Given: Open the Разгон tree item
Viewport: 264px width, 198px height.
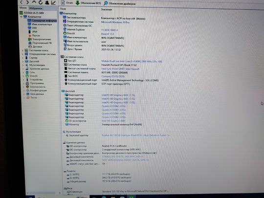Looking at the screenshot, I should click(34, 36).
